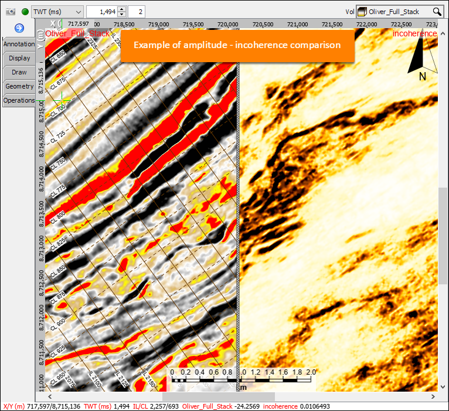
Task: Click the map scale bar
Action: pyautogui.click(x=241, y=379)
